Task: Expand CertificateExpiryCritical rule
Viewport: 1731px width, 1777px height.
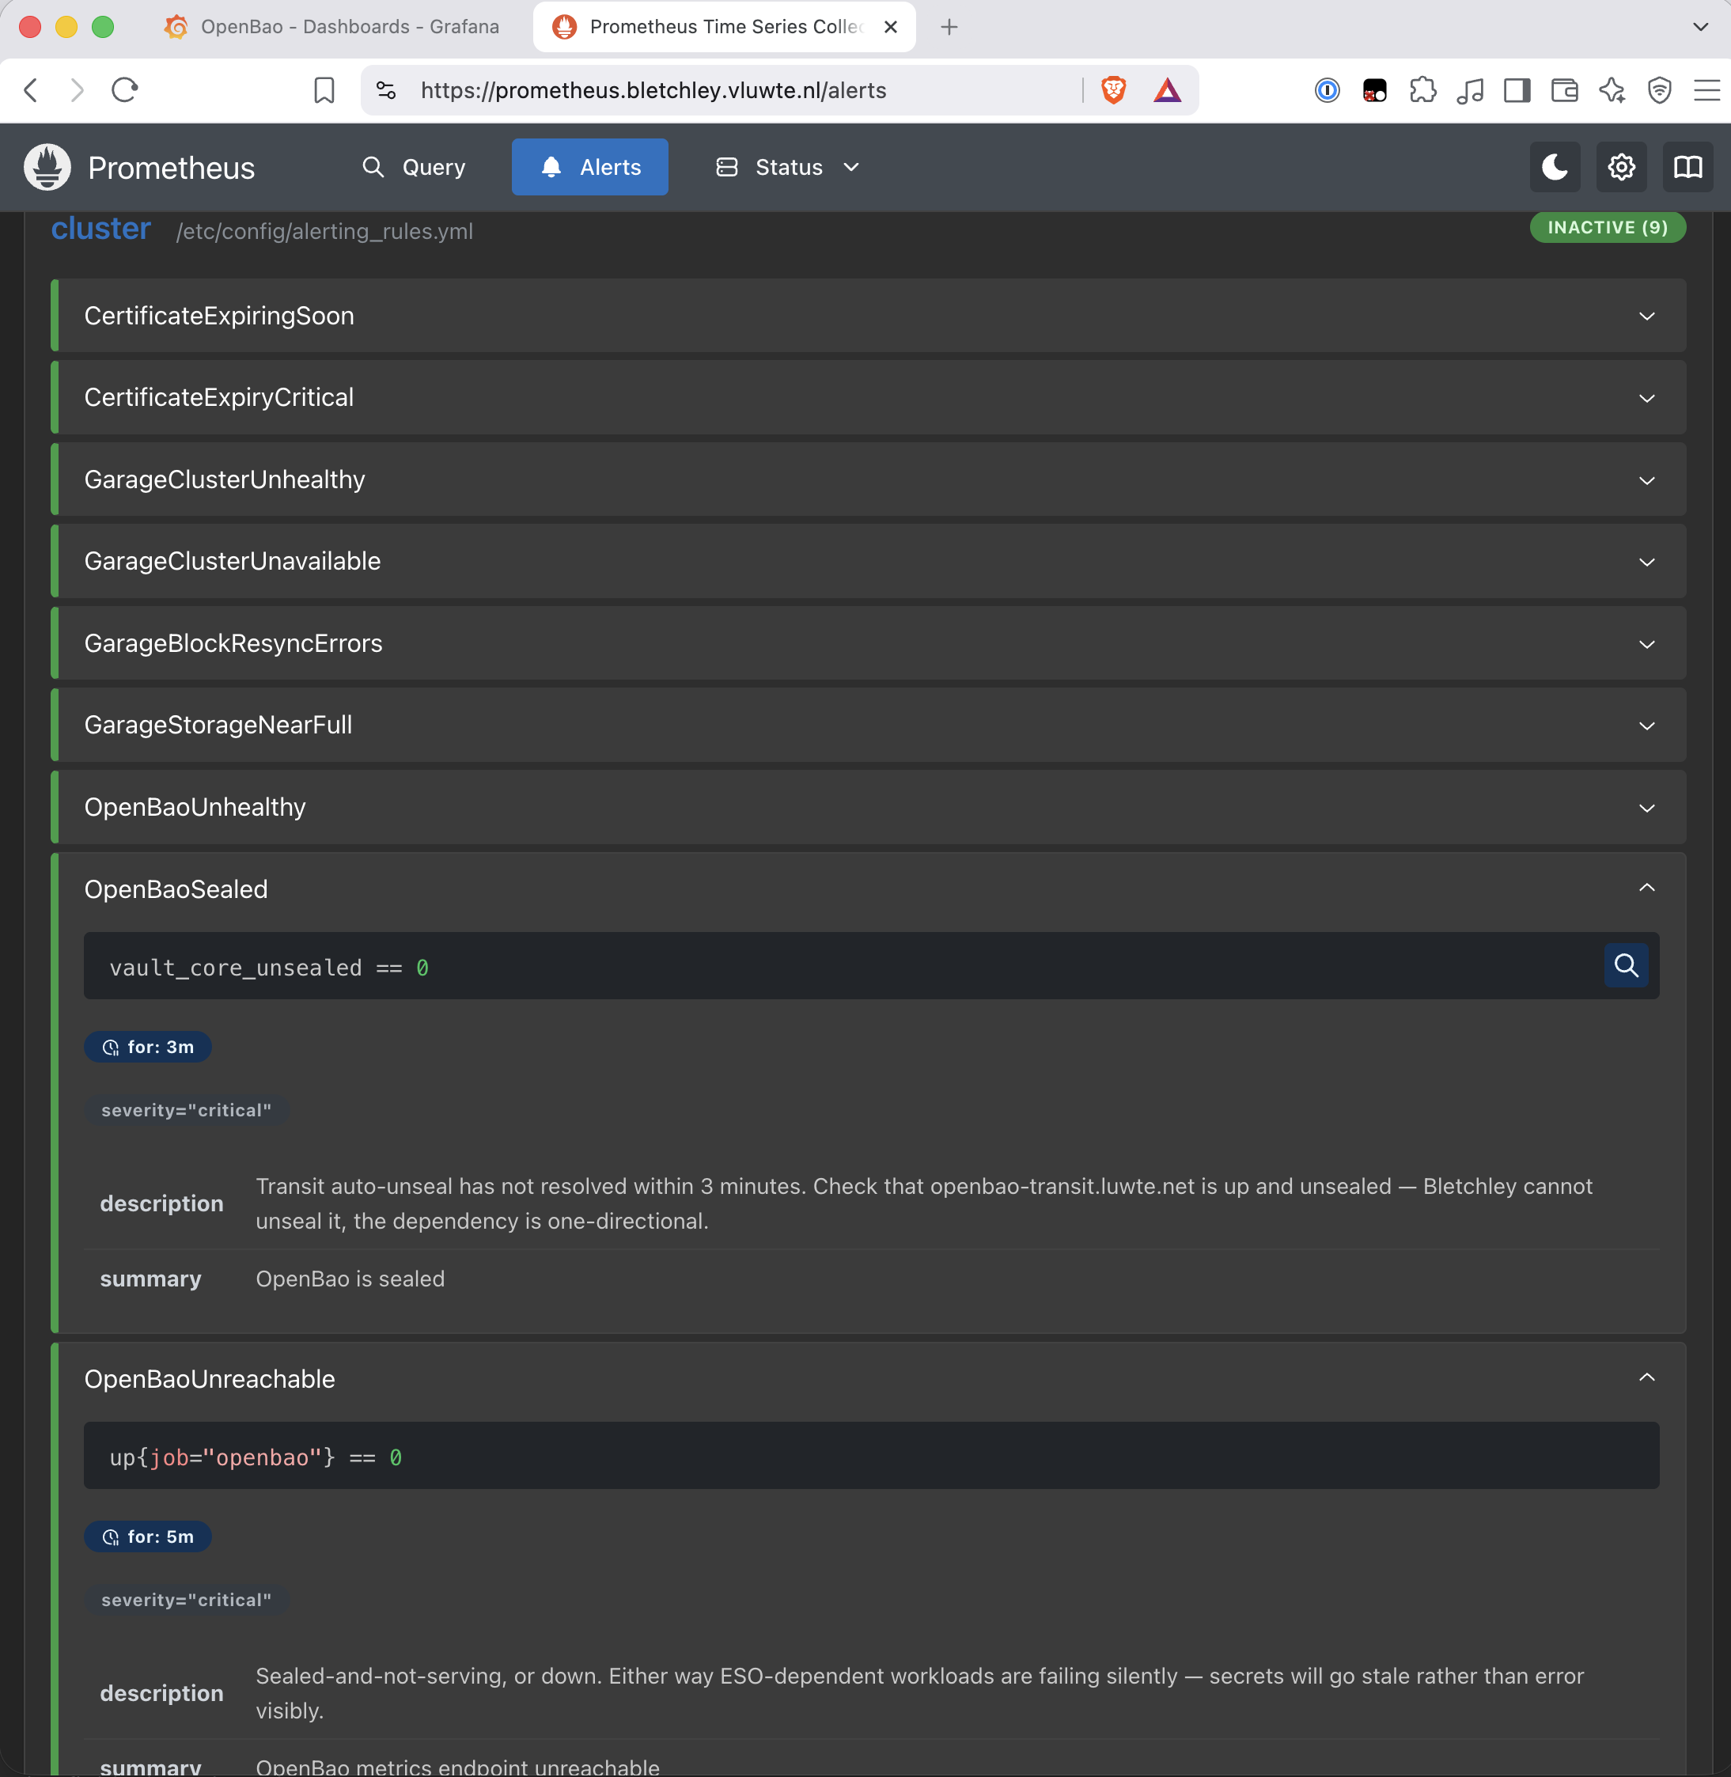Action: click(x=868, y=397)
